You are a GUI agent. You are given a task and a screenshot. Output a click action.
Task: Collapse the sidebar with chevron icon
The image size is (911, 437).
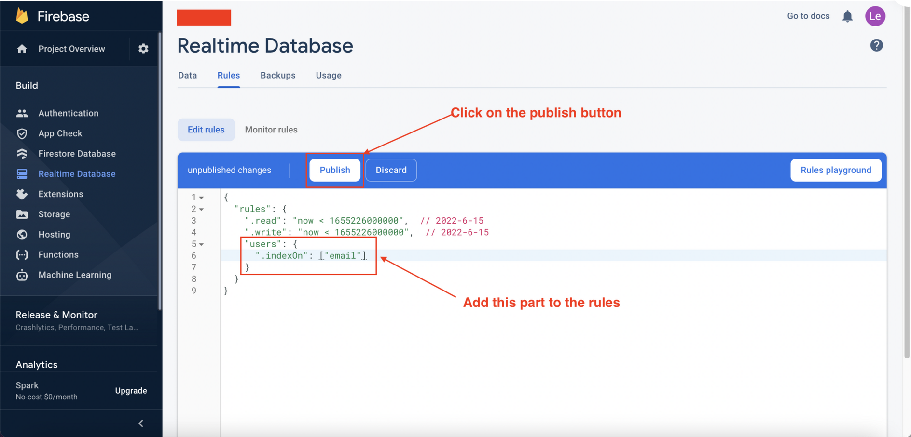[141, 424]
